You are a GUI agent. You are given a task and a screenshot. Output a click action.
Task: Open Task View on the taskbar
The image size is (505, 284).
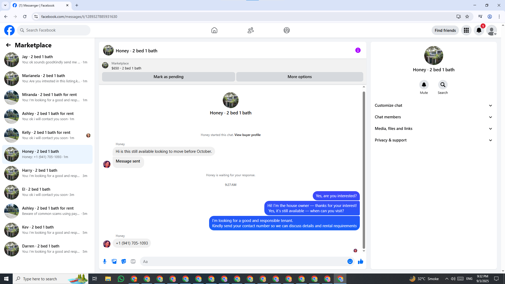coord(95,279)
